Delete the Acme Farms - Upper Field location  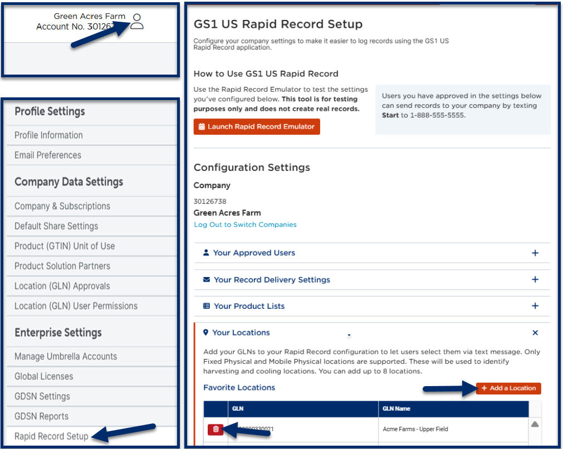(x=216, y=429)
